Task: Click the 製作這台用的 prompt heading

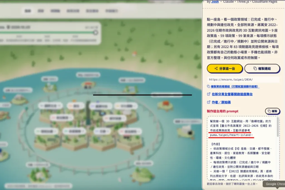Action: click(x=222, y=111)
